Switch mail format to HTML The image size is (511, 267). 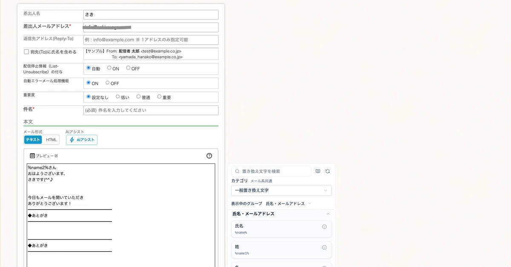[51, 140]
